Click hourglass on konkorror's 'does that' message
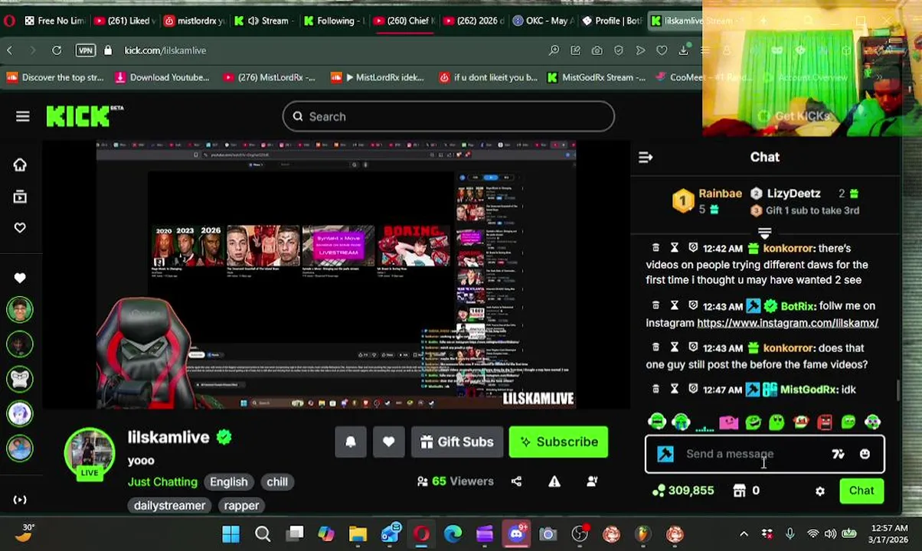This screenshot has height=551, width=922. (675, 347)
